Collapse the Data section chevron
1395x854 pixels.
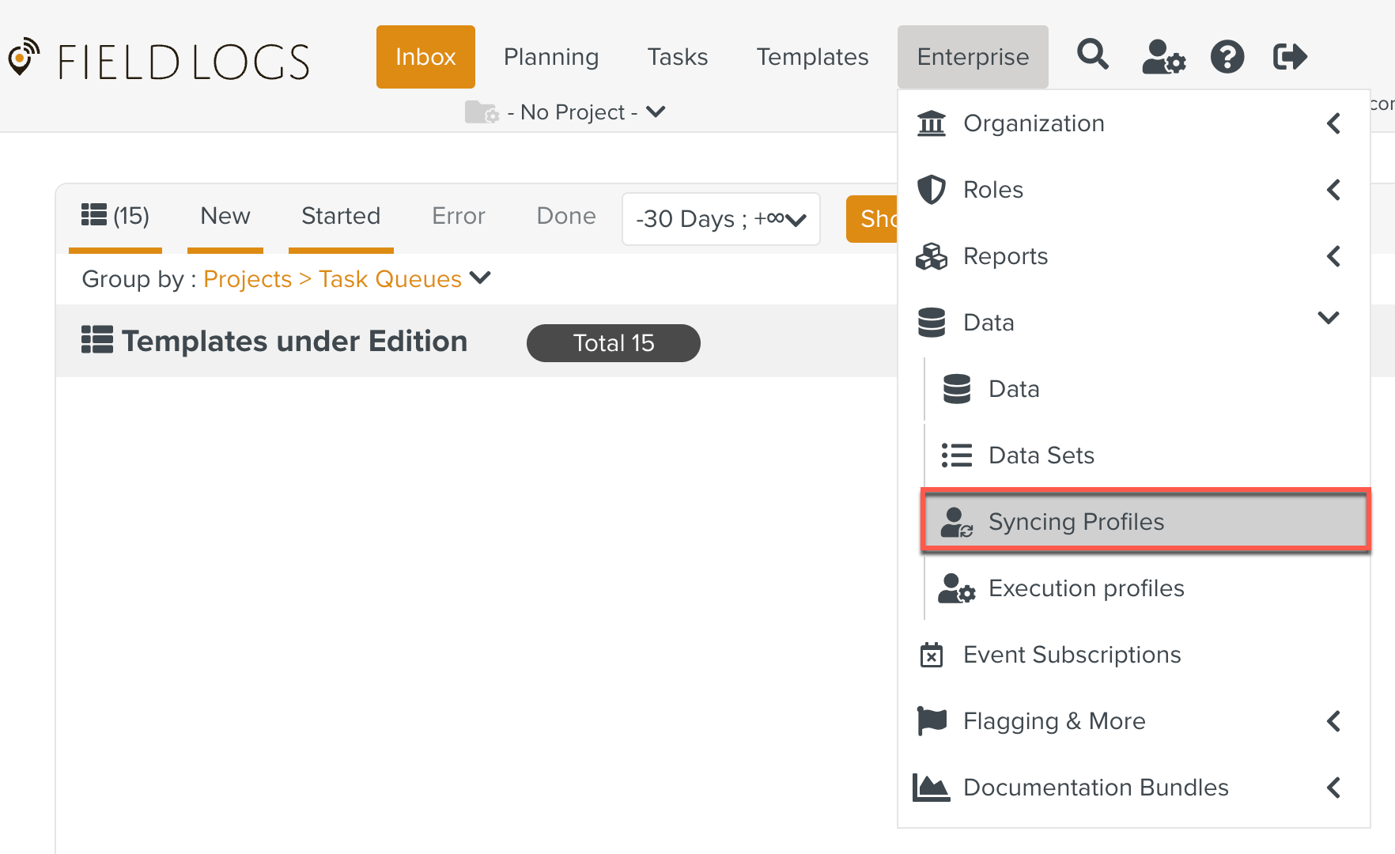1329,318
